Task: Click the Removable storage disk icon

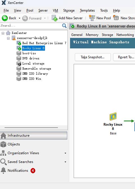Action: 19,68
